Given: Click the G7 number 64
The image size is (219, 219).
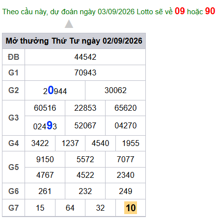Looking at the screenshot, I should [x=70, y=208].
